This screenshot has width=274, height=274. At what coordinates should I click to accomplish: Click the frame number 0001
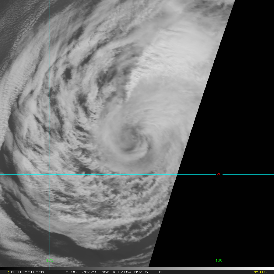click(16, 272)
